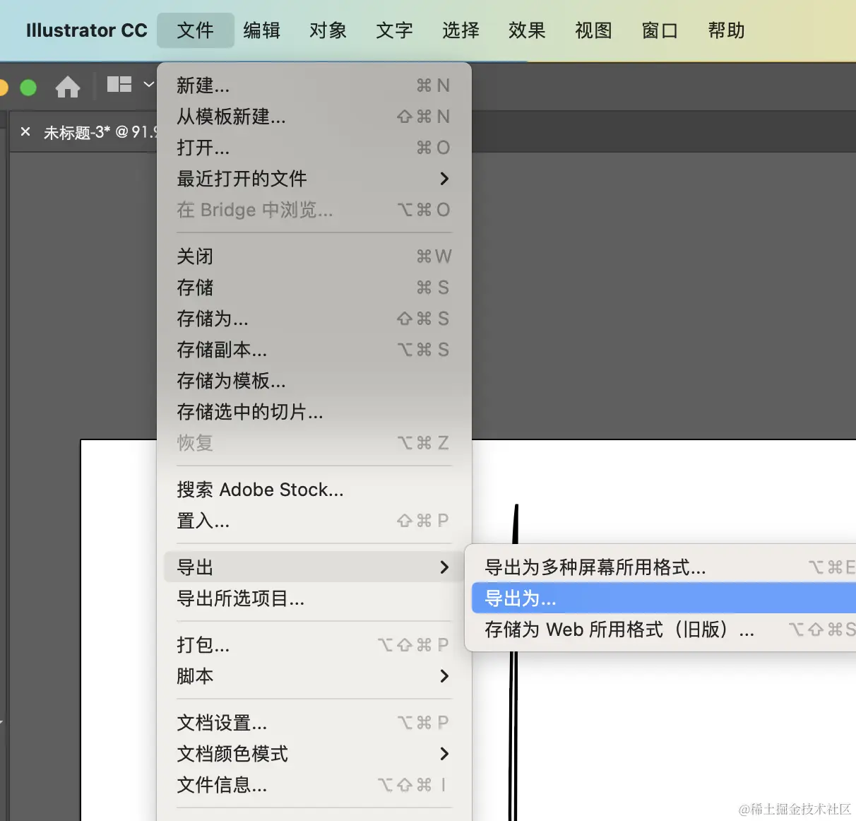The image size is (856, 821).
Task: Choose 新建... from the file menu
Action: (x=314, y=85)
